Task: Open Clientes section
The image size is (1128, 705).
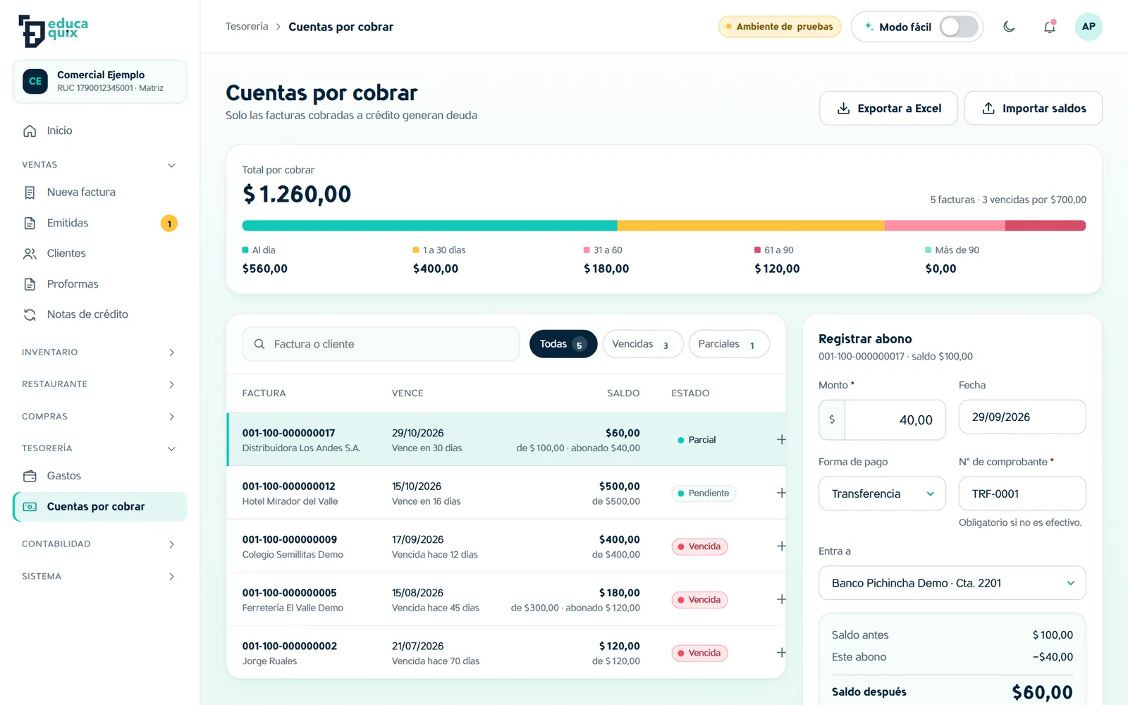Action: pos(100,253)
